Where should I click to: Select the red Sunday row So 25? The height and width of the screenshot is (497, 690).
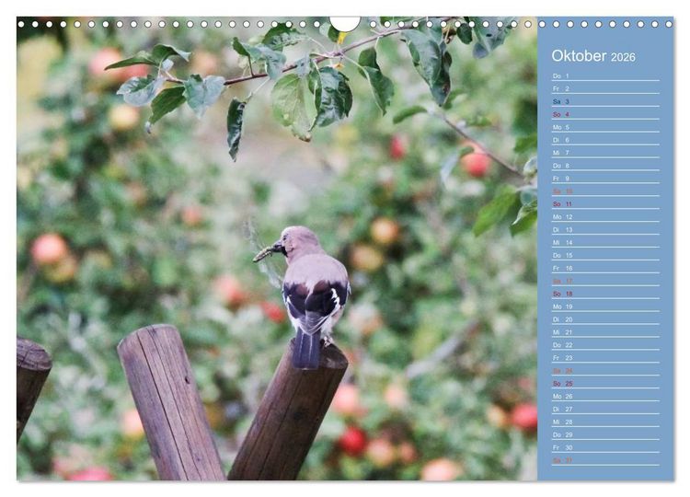605,384
